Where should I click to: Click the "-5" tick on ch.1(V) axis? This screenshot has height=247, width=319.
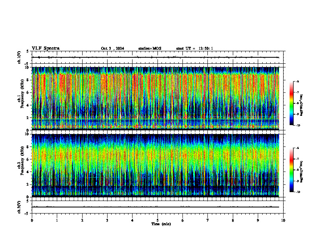[x=27, y=64]
